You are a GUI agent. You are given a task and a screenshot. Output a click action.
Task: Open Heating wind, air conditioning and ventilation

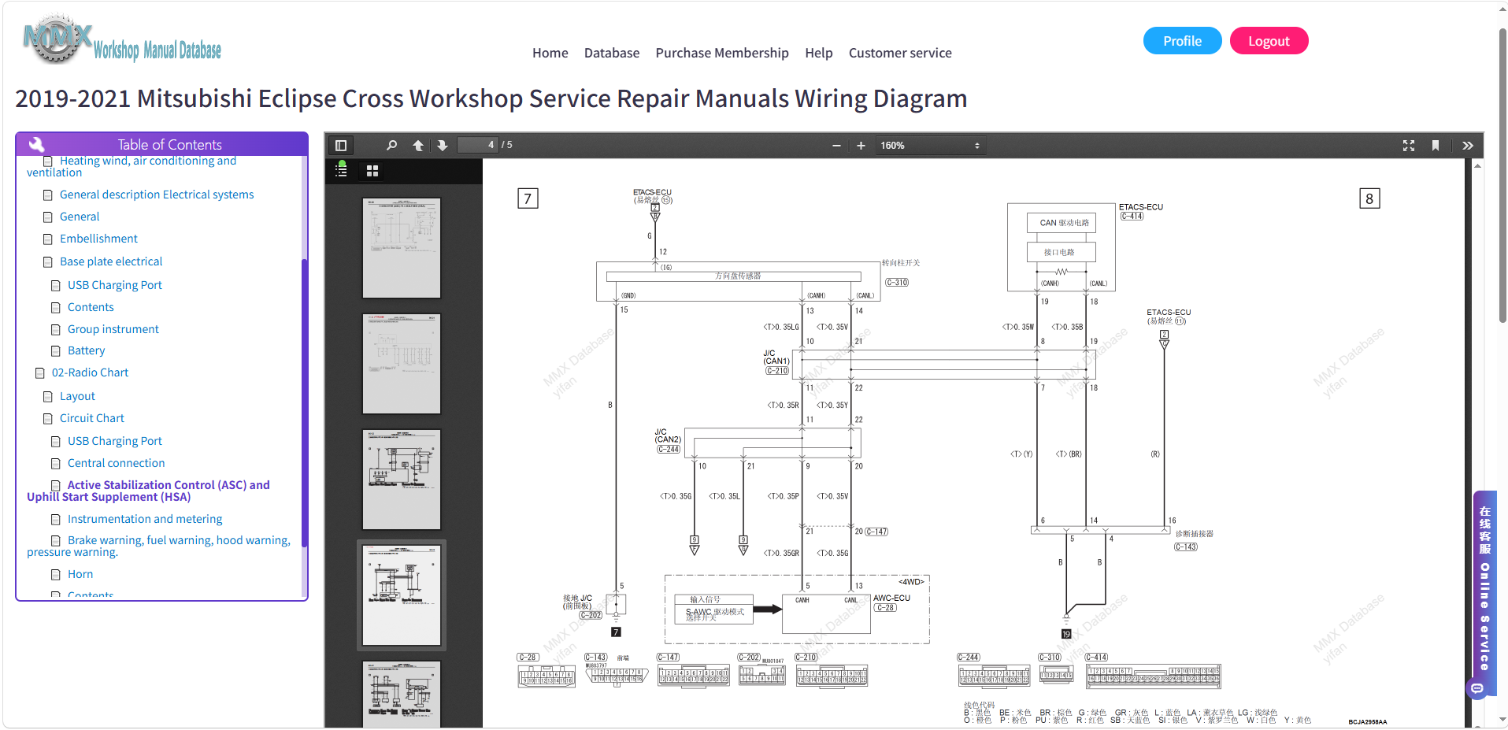[x=132, y=166]
